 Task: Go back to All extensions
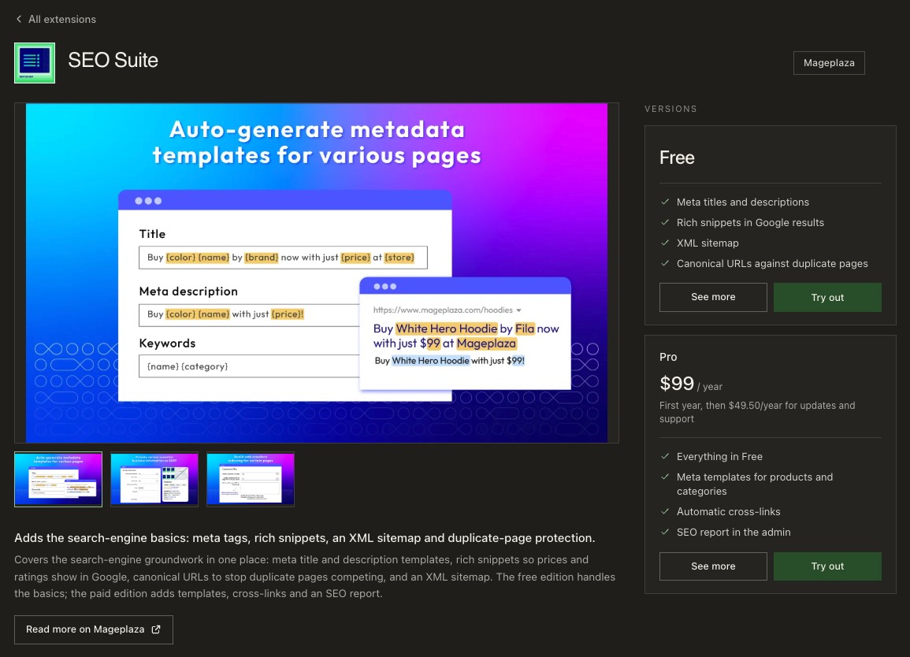click(56, 19)
